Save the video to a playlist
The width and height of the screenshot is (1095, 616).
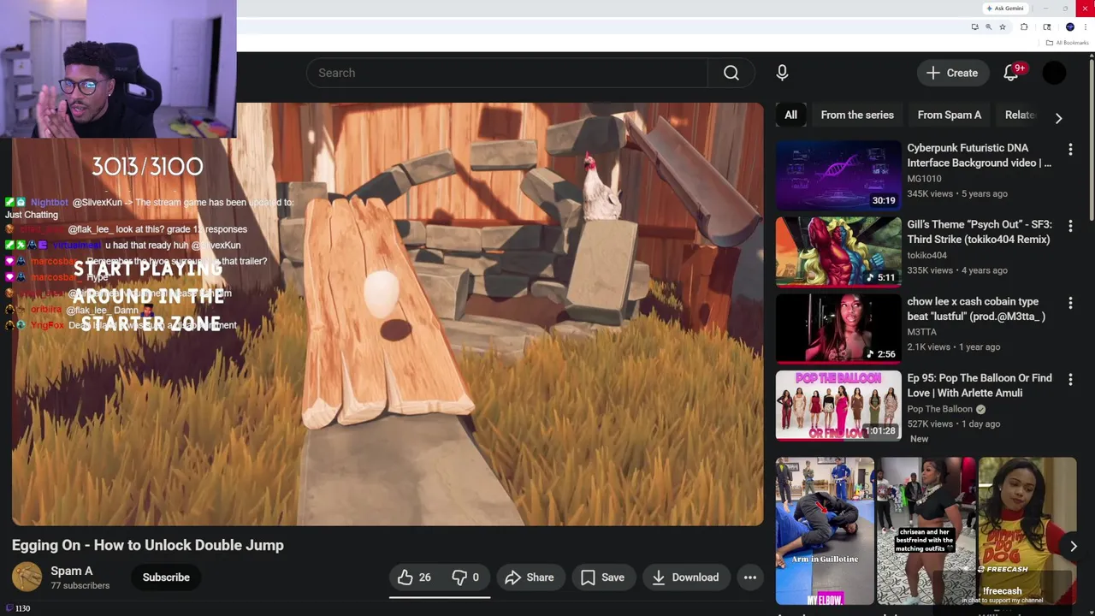click(x=602, y=577)
